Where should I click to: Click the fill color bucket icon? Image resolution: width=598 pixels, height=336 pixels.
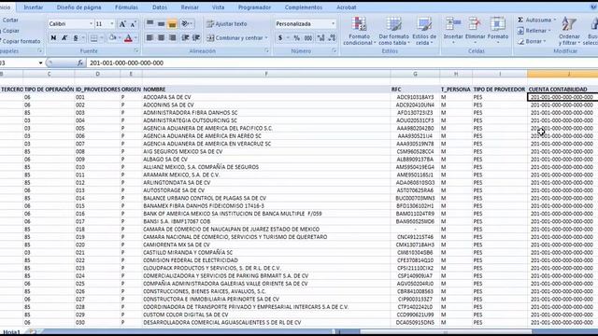tap(112, 37)
